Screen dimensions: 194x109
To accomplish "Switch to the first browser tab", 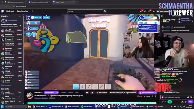I will [15, 2].
